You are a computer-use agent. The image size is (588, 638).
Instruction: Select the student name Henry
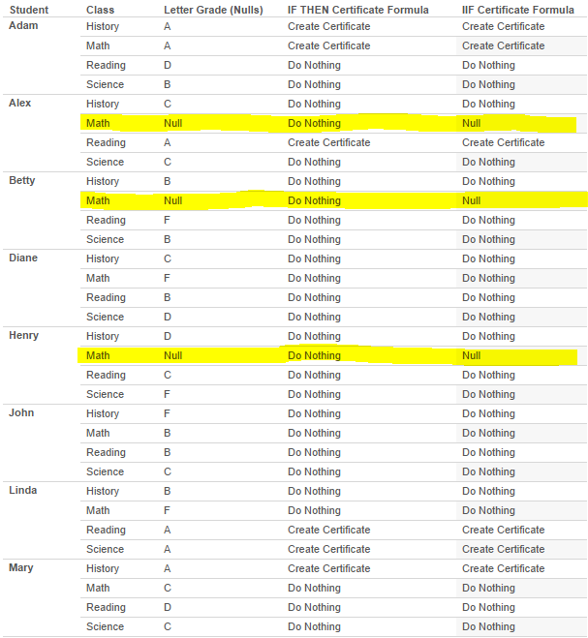tap(24, 335)
